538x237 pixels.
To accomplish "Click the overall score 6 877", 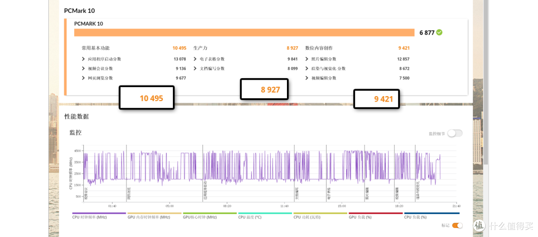I will coord(427,32).
